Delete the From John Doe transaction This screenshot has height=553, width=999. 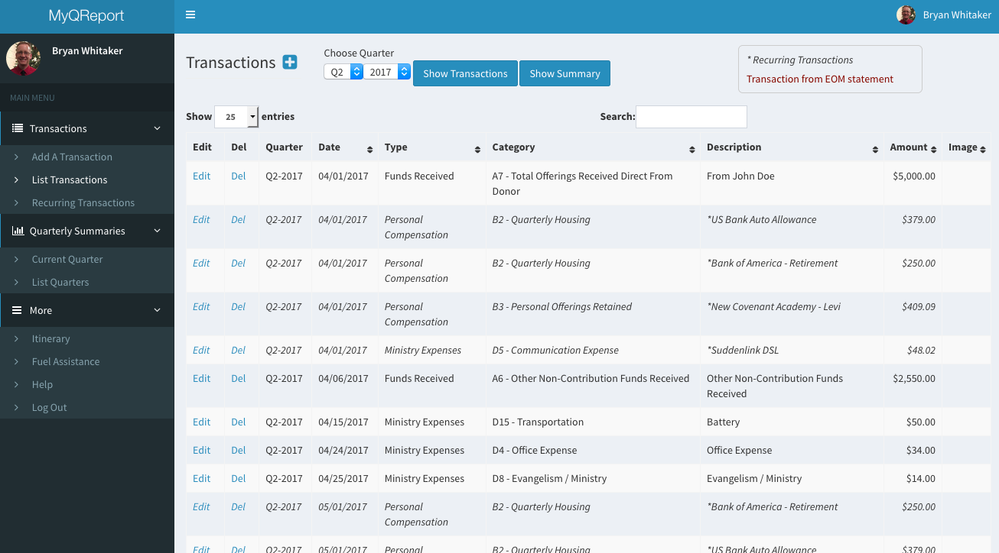239,176
